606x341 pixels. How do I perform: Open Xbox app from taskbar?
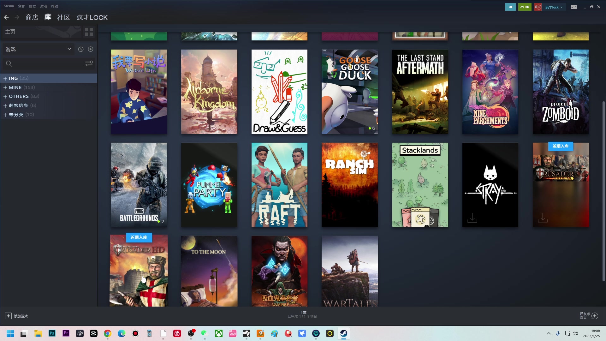219,333
